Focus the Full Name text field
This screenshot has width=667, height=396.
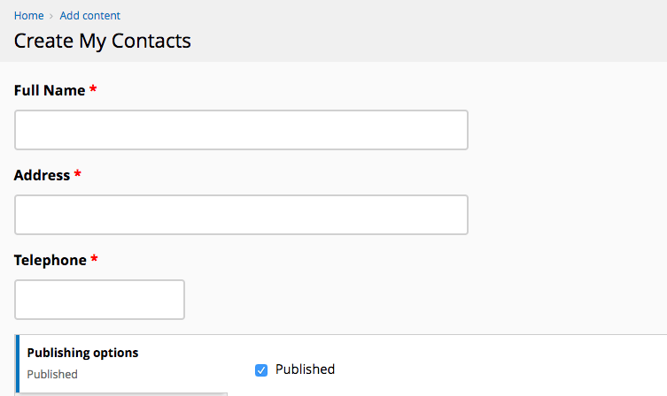pyautogui.click(x=241, y=130)
